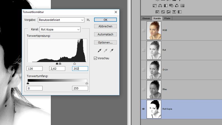Image resolution: width=222 pixels, height=125 pixels.
Task: Click Abbrechen to cancel the dialog
Action: [x=105, y=26]
